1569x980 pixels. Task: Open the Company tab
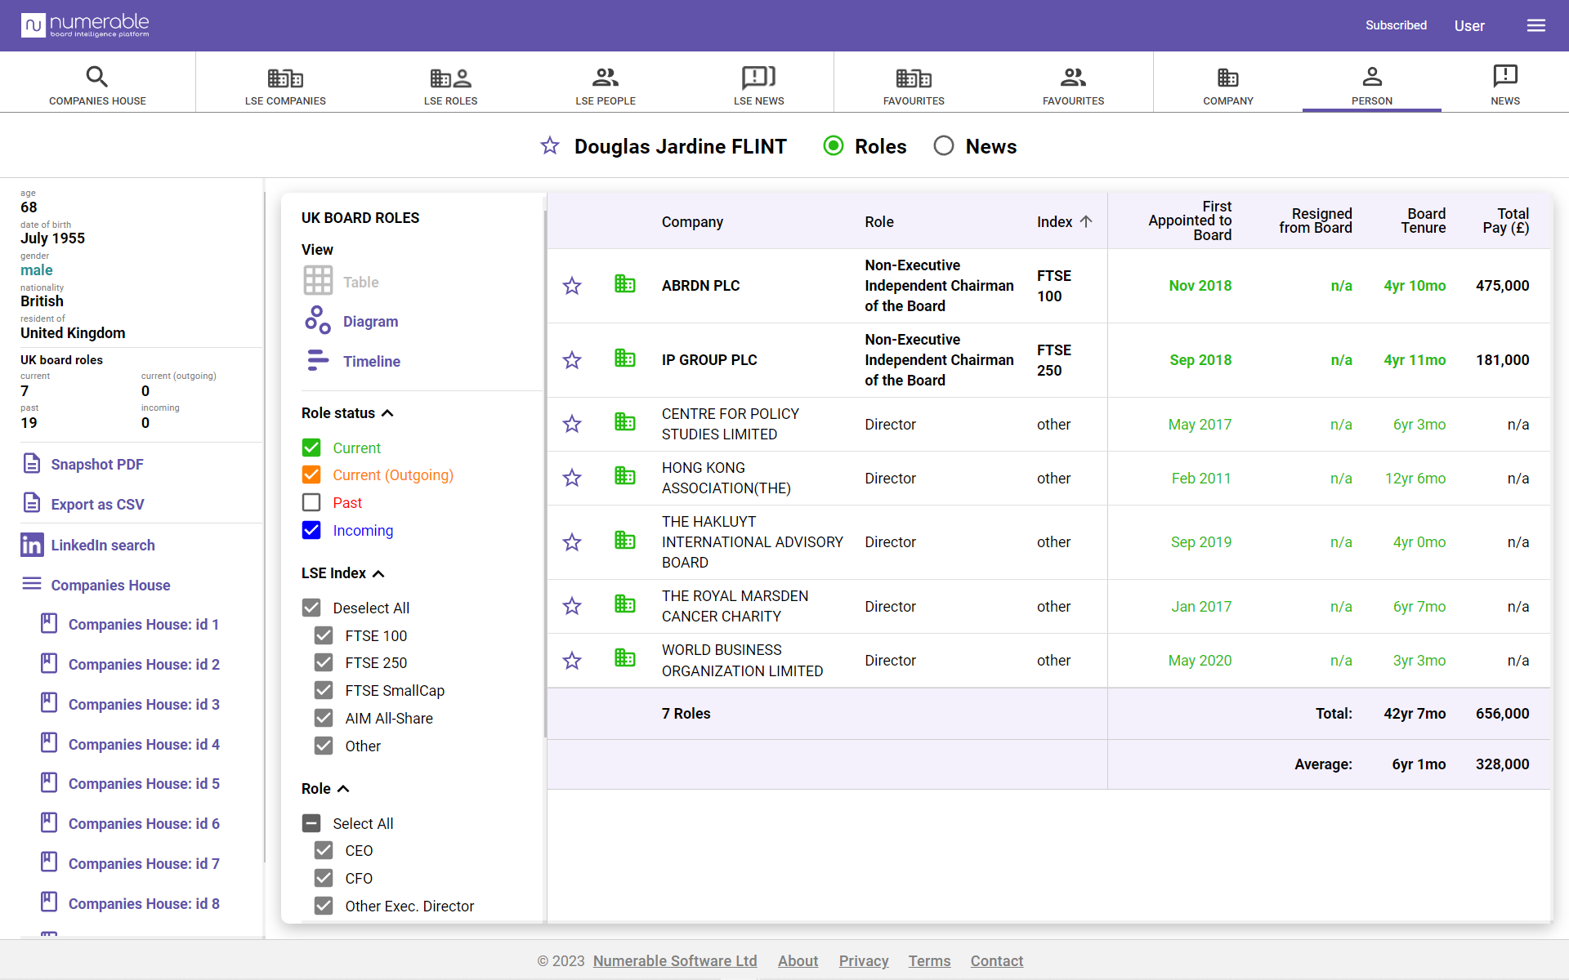point(1228,86)
